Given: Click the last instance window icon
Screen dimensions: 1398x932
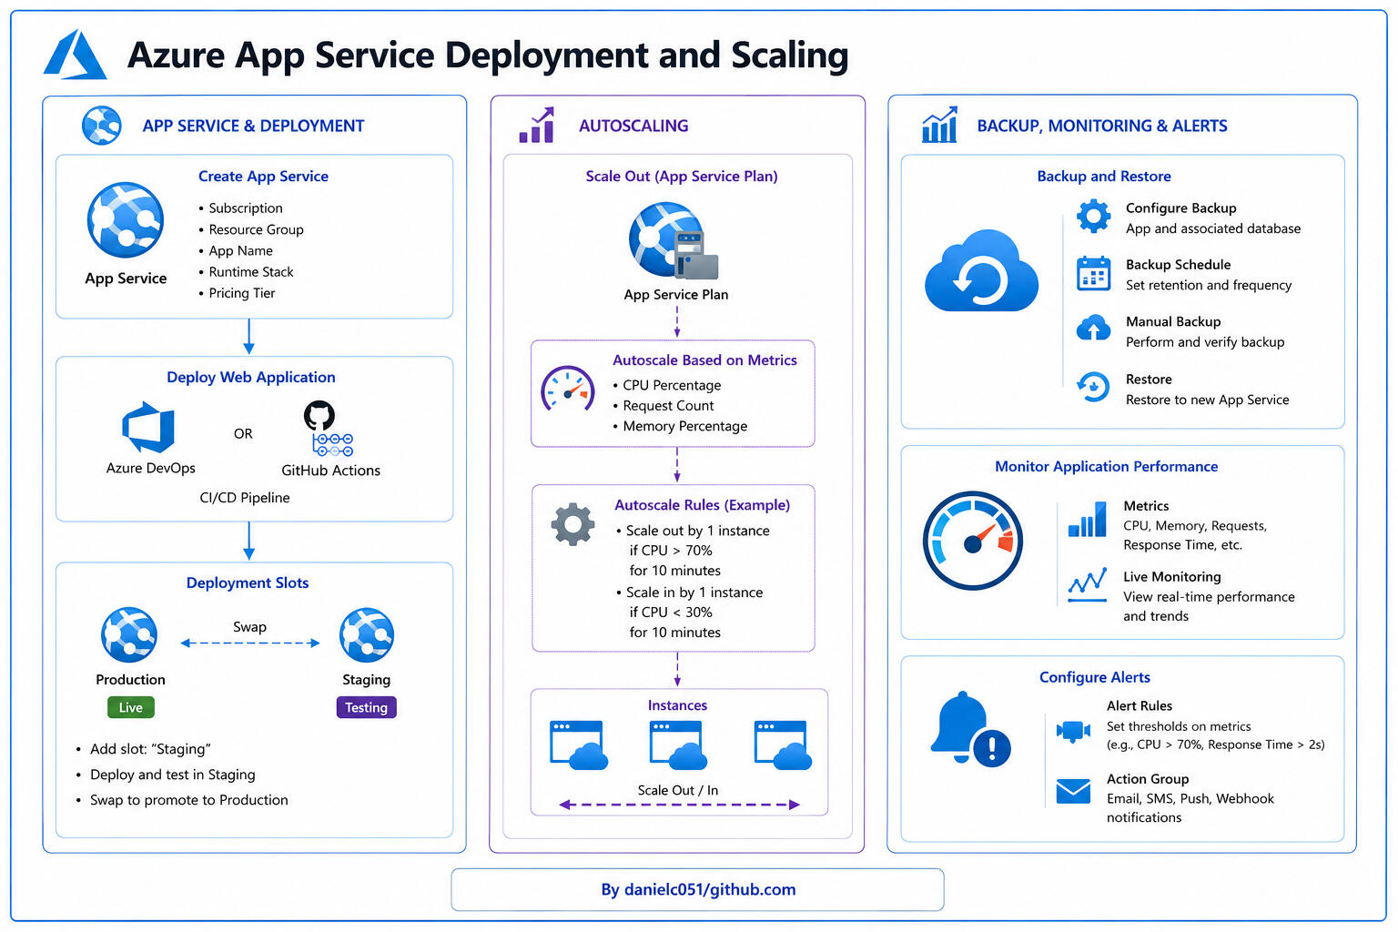Looking at the screenshot, I should tap(783, 745).
